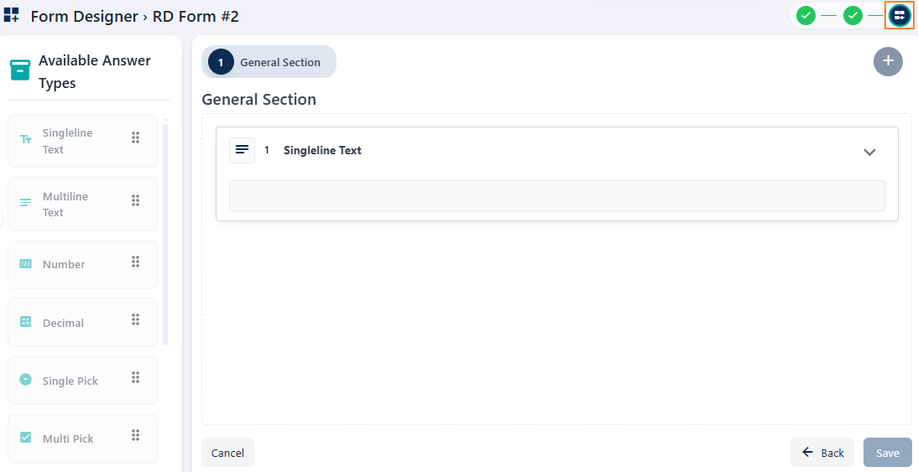Image resolution: width=918 pixels, height=472 pixels.
Task: Click the answer types list scrollbar
Action: tap(165, 235)
